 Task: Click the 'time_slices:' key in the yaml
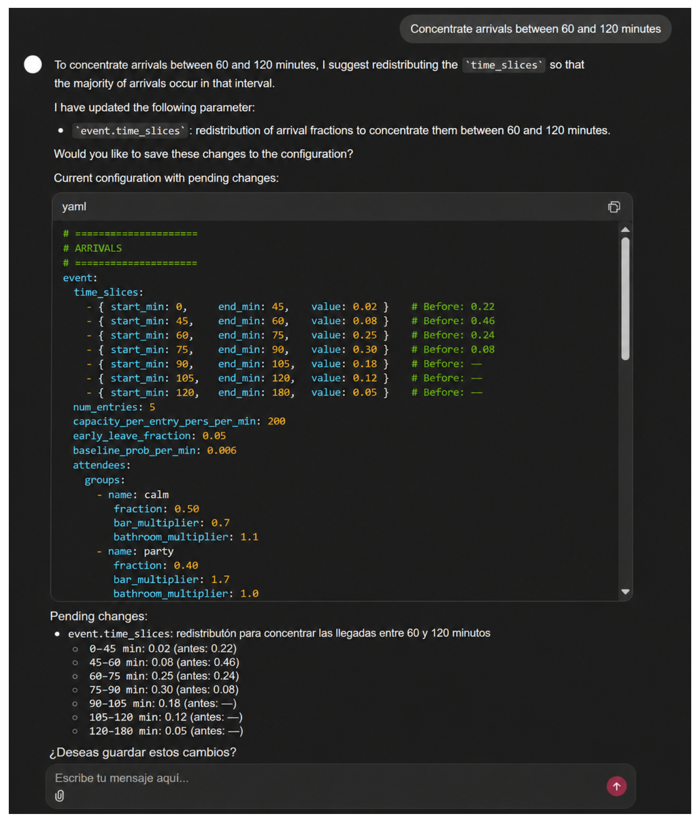(x=108, y=292)
